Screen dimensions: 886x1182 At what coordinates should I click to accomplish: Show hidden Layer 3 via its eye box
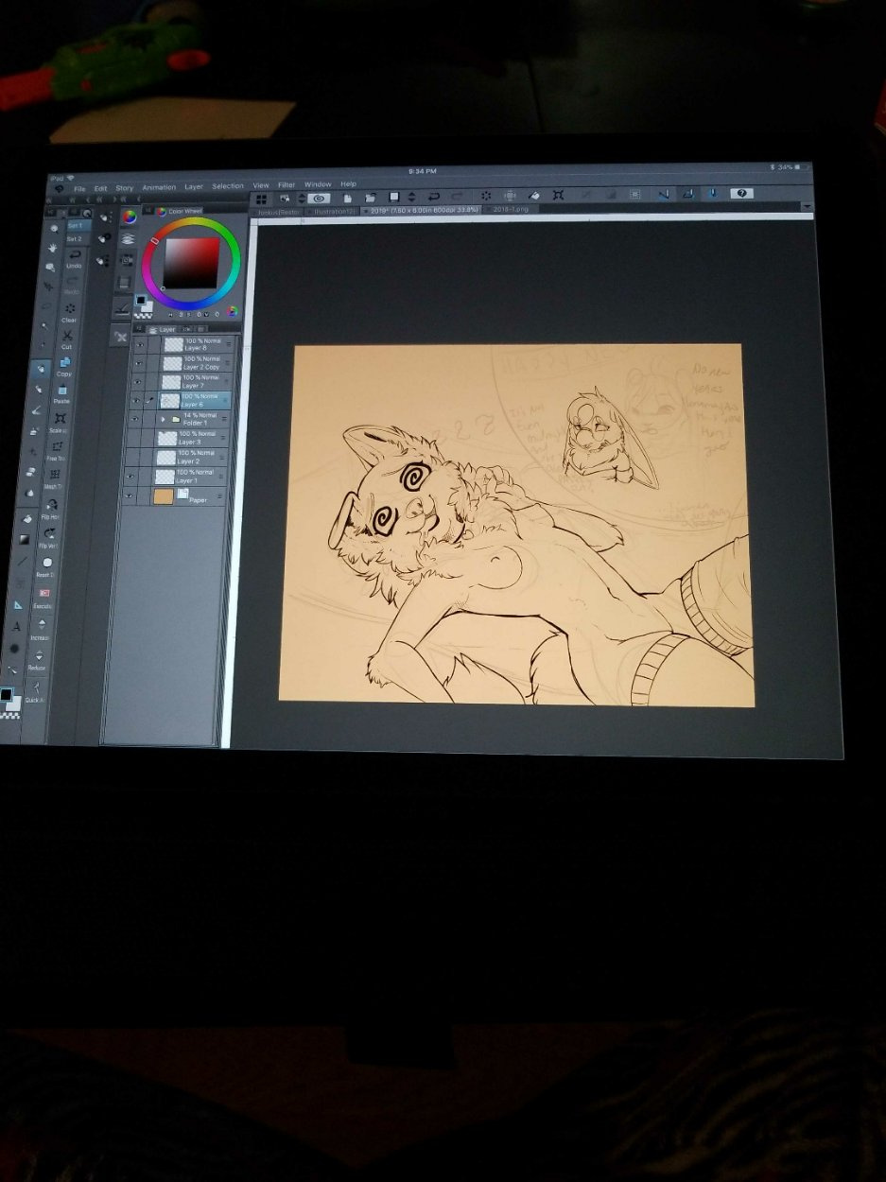click(x=134, y=438)
